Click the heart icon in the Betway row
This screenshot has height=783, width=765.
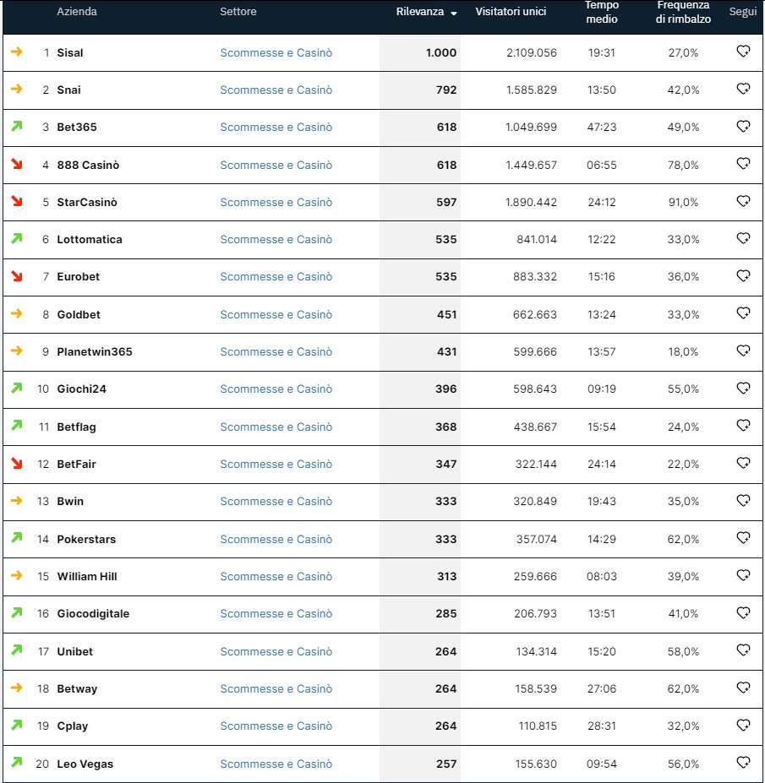744,688
